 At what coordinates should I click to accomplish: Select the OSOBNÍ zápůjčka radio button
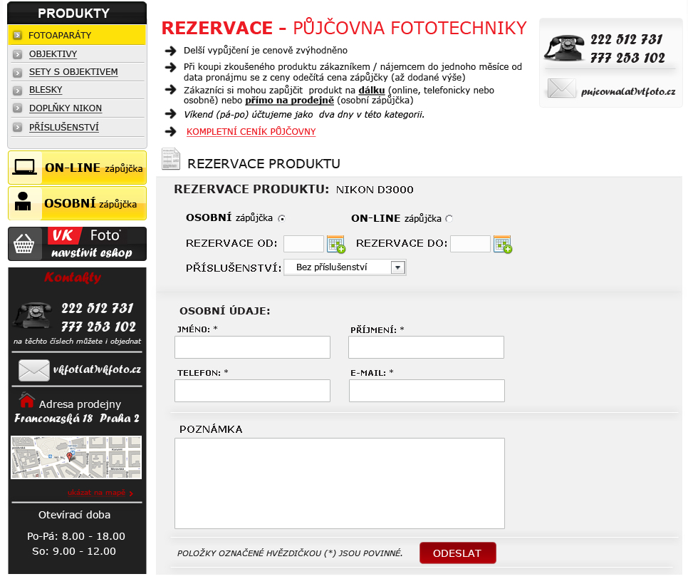[281, 219]
